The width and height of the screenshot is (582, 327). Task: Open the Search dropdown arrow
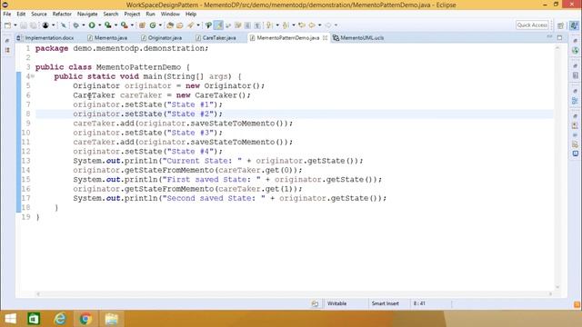pyautogui.click(x=198, y=25)
